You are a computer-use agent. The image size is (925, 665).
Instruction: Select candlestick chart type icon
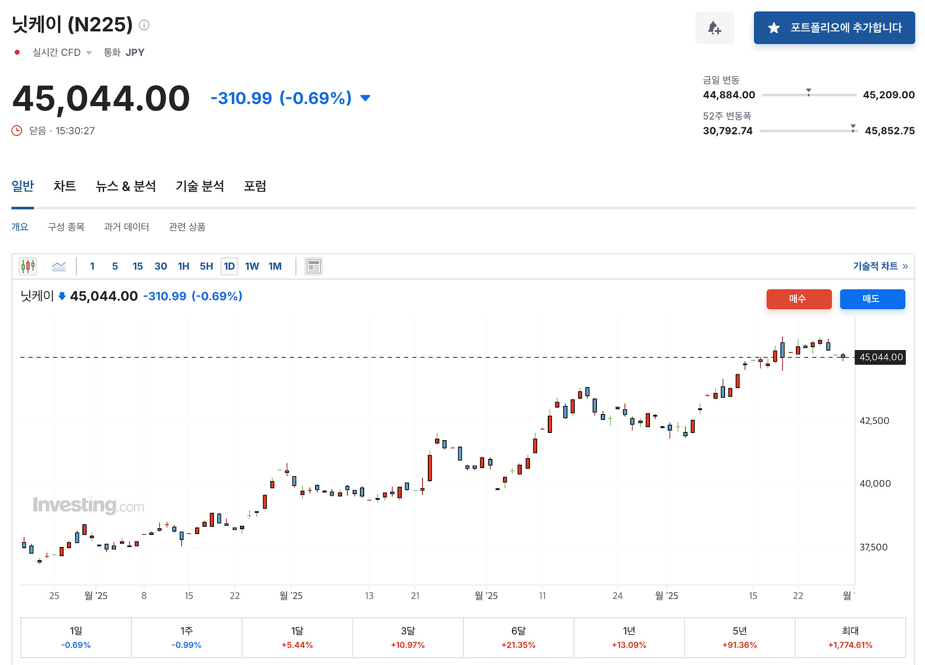(x=28, y=266)
